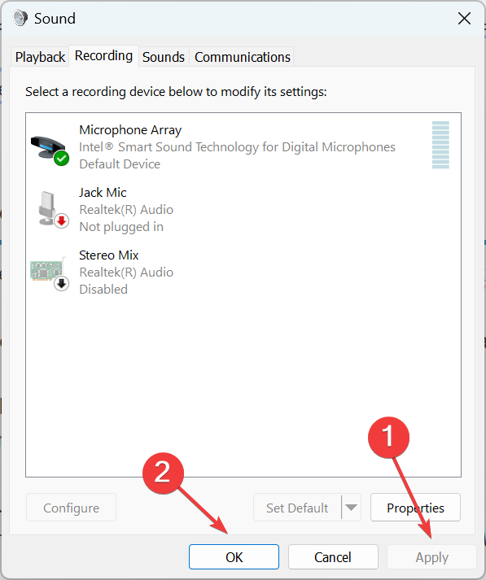486x580 pixels.
Task: Click the 'Not plugged in' status text
Action: click(x=121, y=226)
